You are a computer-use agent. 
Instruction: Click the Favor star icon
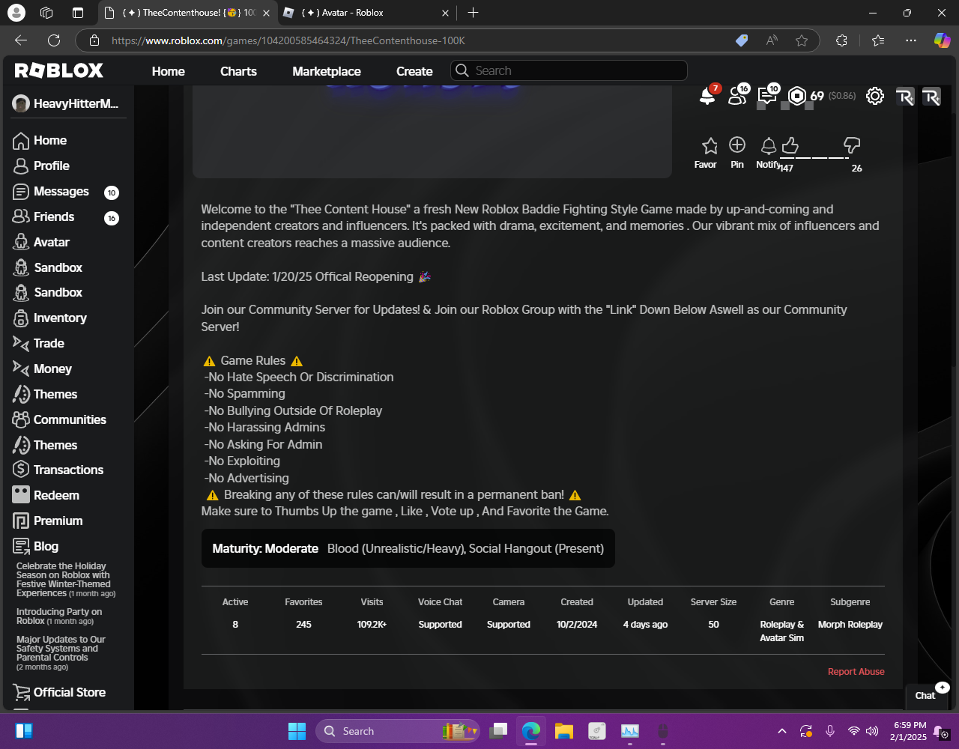tap(710, 145)
